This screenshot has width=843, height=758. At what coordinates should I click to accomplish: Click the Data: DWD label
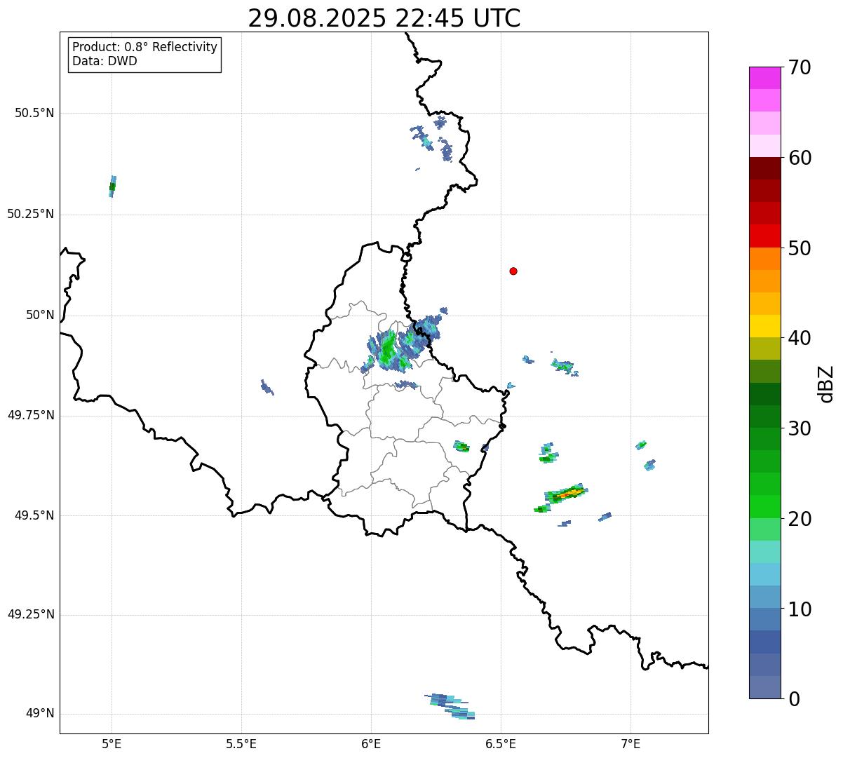(104, 61)
